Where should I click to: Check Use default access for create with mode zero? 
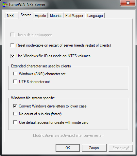pyautogui.click(x=15, y=122)
